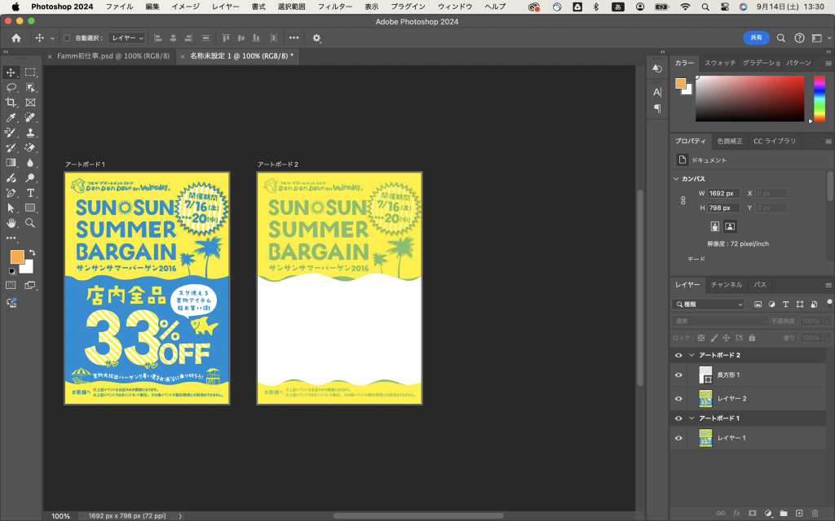Click the 共有 share button
Viewport: 835px width, 521px height.
point(756,37)
